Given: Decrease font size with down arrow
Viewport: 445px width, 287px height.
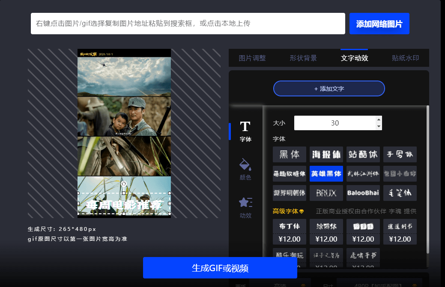Looking at the screenshot, I should [x=379, y=126].
